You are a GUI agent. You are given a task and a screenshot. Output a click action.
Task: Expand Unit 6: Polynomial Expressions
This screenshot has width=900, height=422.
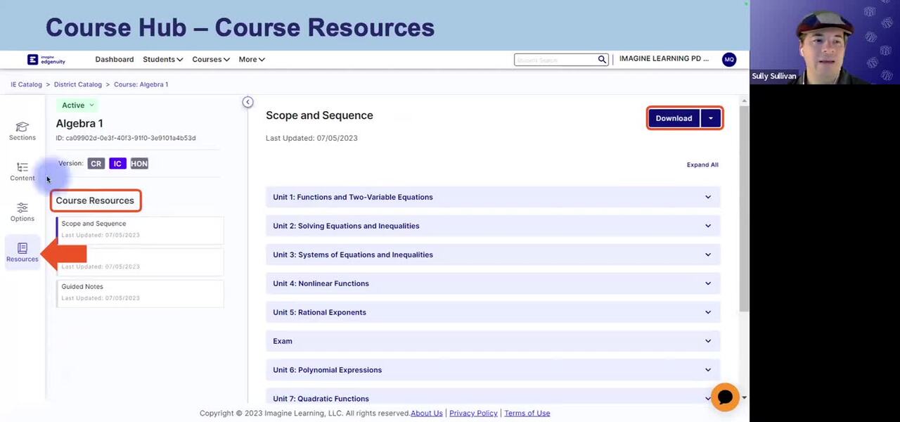(x=493, y=370)
